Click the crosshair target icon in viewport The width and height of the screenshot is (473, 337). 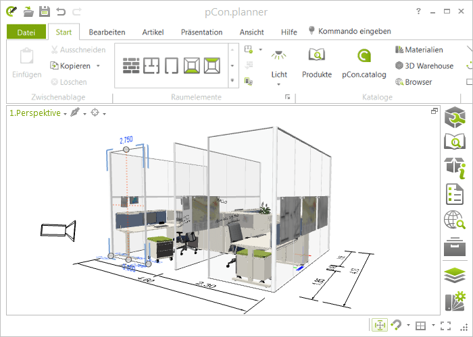(x=95, y=113)
